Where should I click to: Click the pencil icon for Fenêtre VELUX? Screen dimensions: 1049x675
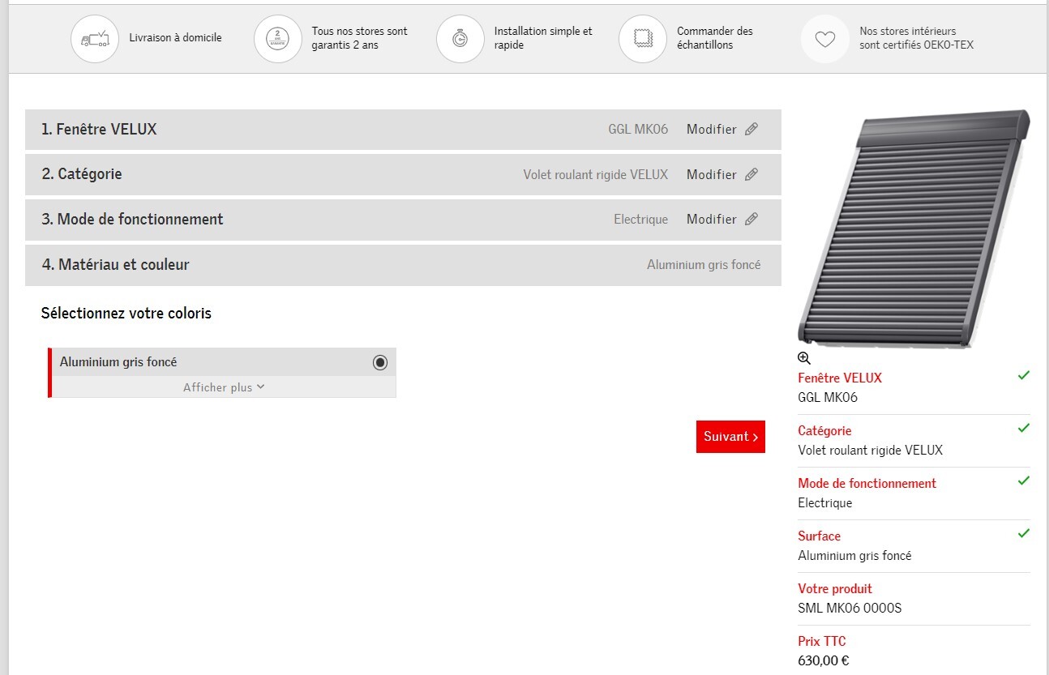click(751, 130)
